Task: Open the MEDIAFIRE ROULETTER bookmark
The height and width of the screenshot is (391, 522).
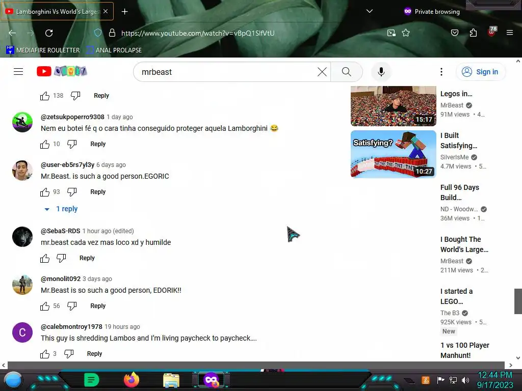Action: pyautogui.click(x=43, y=50)
